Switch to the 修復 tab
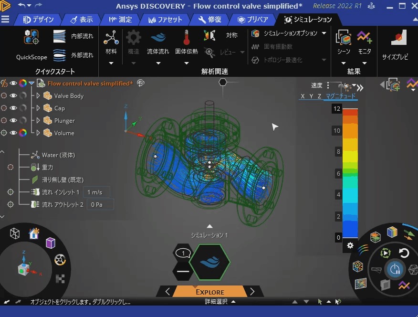Viewport: 418px width, 317px height. coord(210,20)
